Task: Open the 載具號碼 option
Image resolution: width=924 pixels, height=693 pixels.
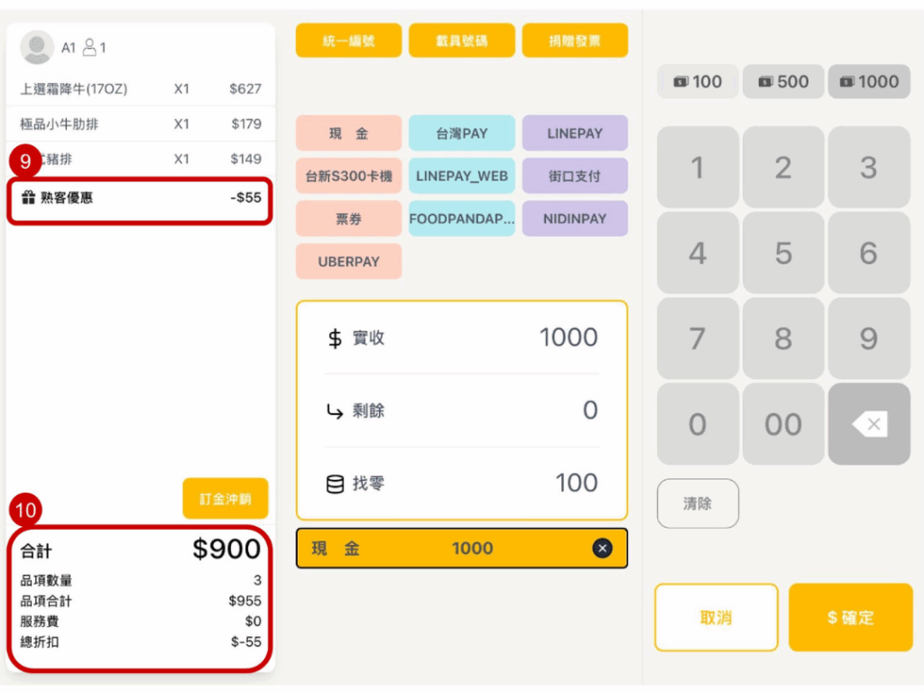Action: [461, 41]
